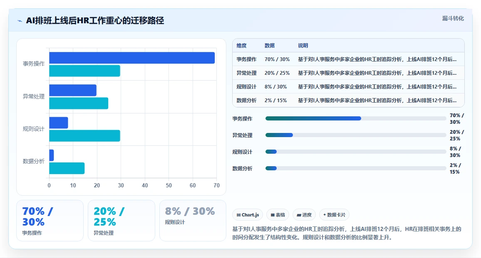
Task: Click the 异常处理 progress bar
Action: point(355,135)
